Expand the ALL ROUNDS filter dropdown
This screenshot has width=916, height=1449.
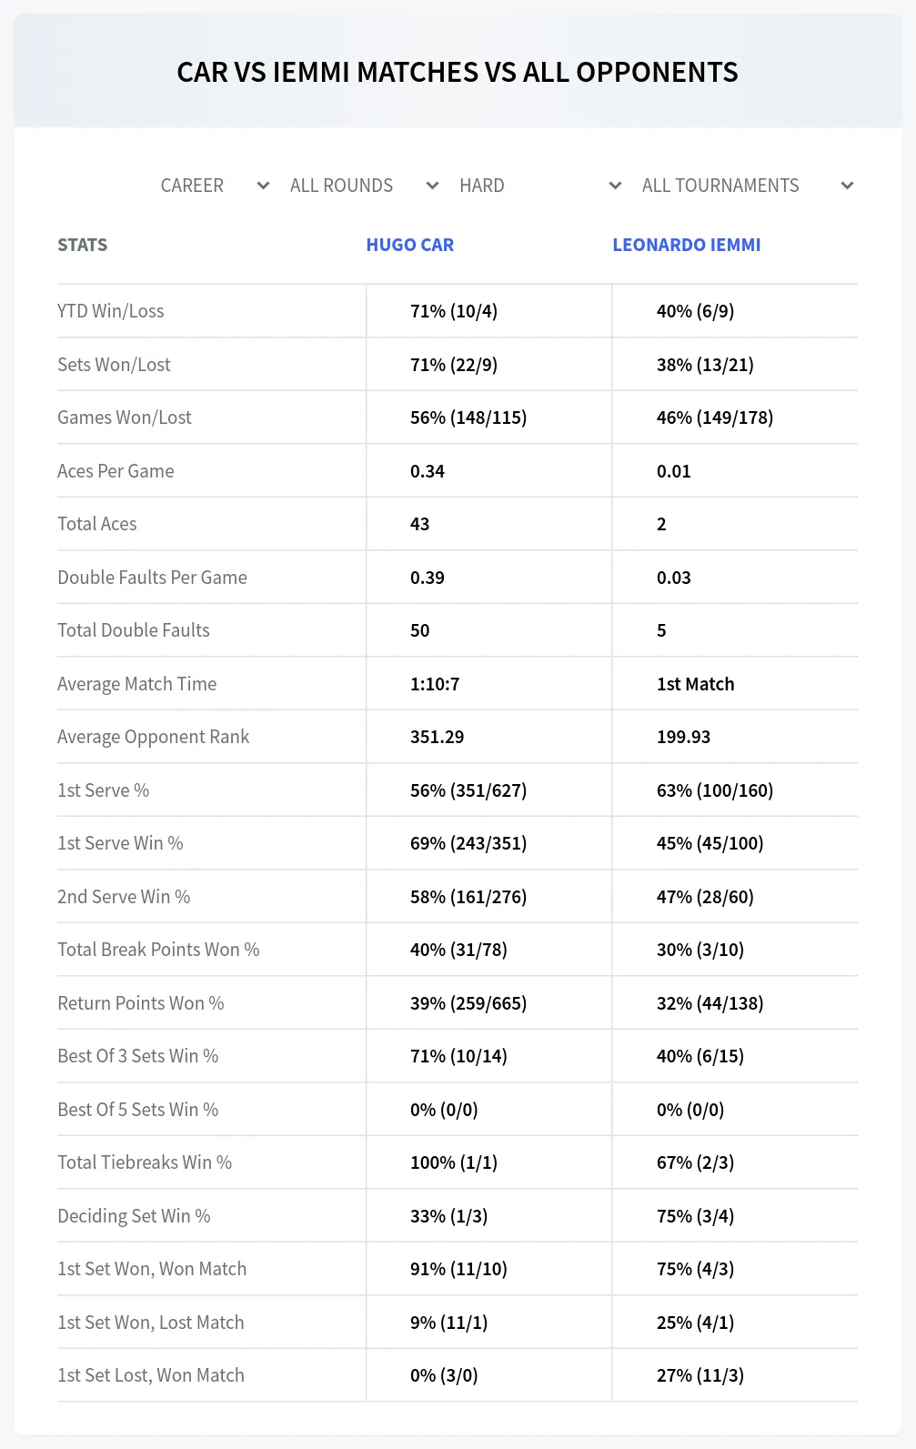[364, 186]
